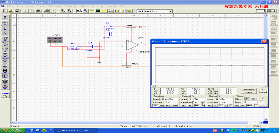The width and height of the screenshot is (279, 133).
Task: Click the timebase Scale 200 ms/Div field
Action: (x=169, y=99)
